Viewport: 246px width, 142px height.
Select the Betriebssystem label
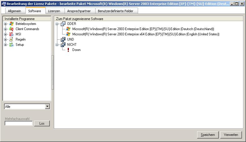(26, 24)
